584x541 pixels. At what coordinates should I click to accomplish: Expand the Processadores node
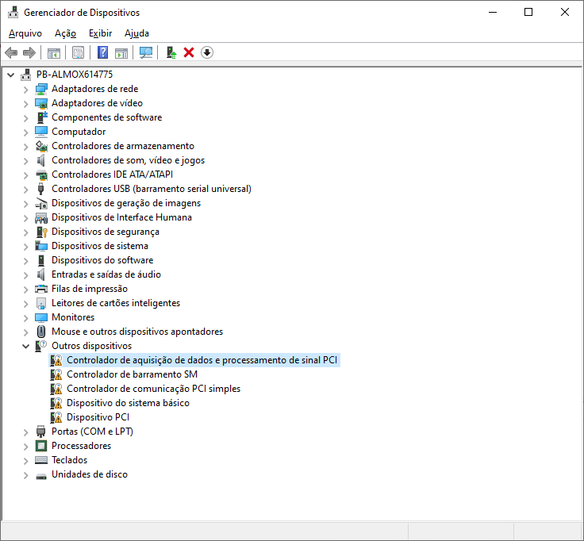click(26, 446)
